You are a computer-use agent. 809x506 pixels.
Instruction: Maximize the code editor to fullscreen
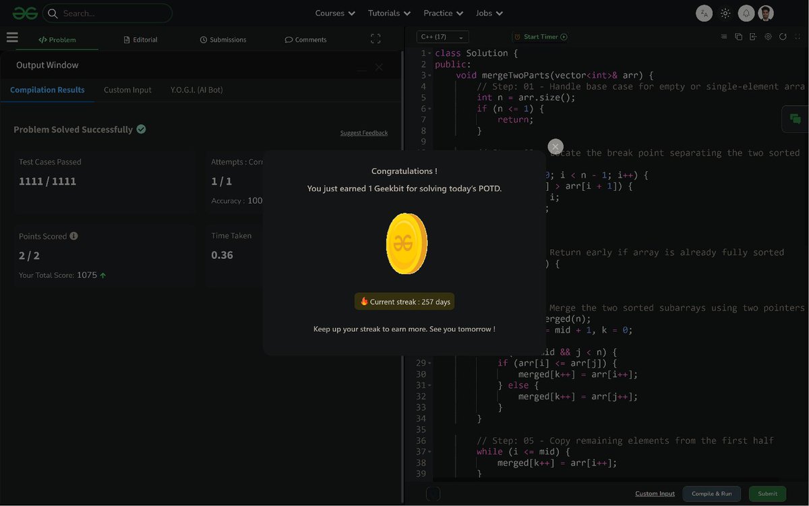[x=797, y=37]
